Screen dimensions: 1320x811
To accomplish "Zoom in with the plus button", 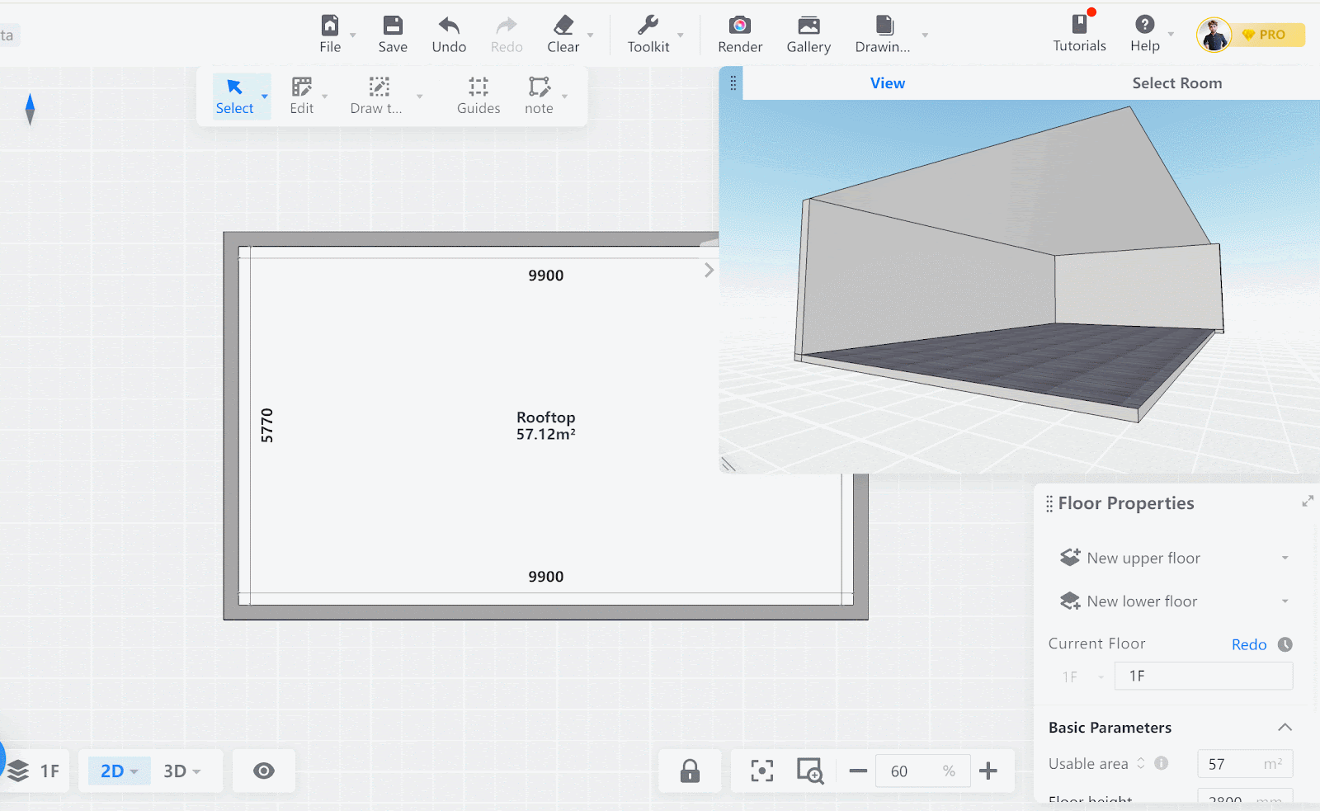I will (x=988, y=771).
